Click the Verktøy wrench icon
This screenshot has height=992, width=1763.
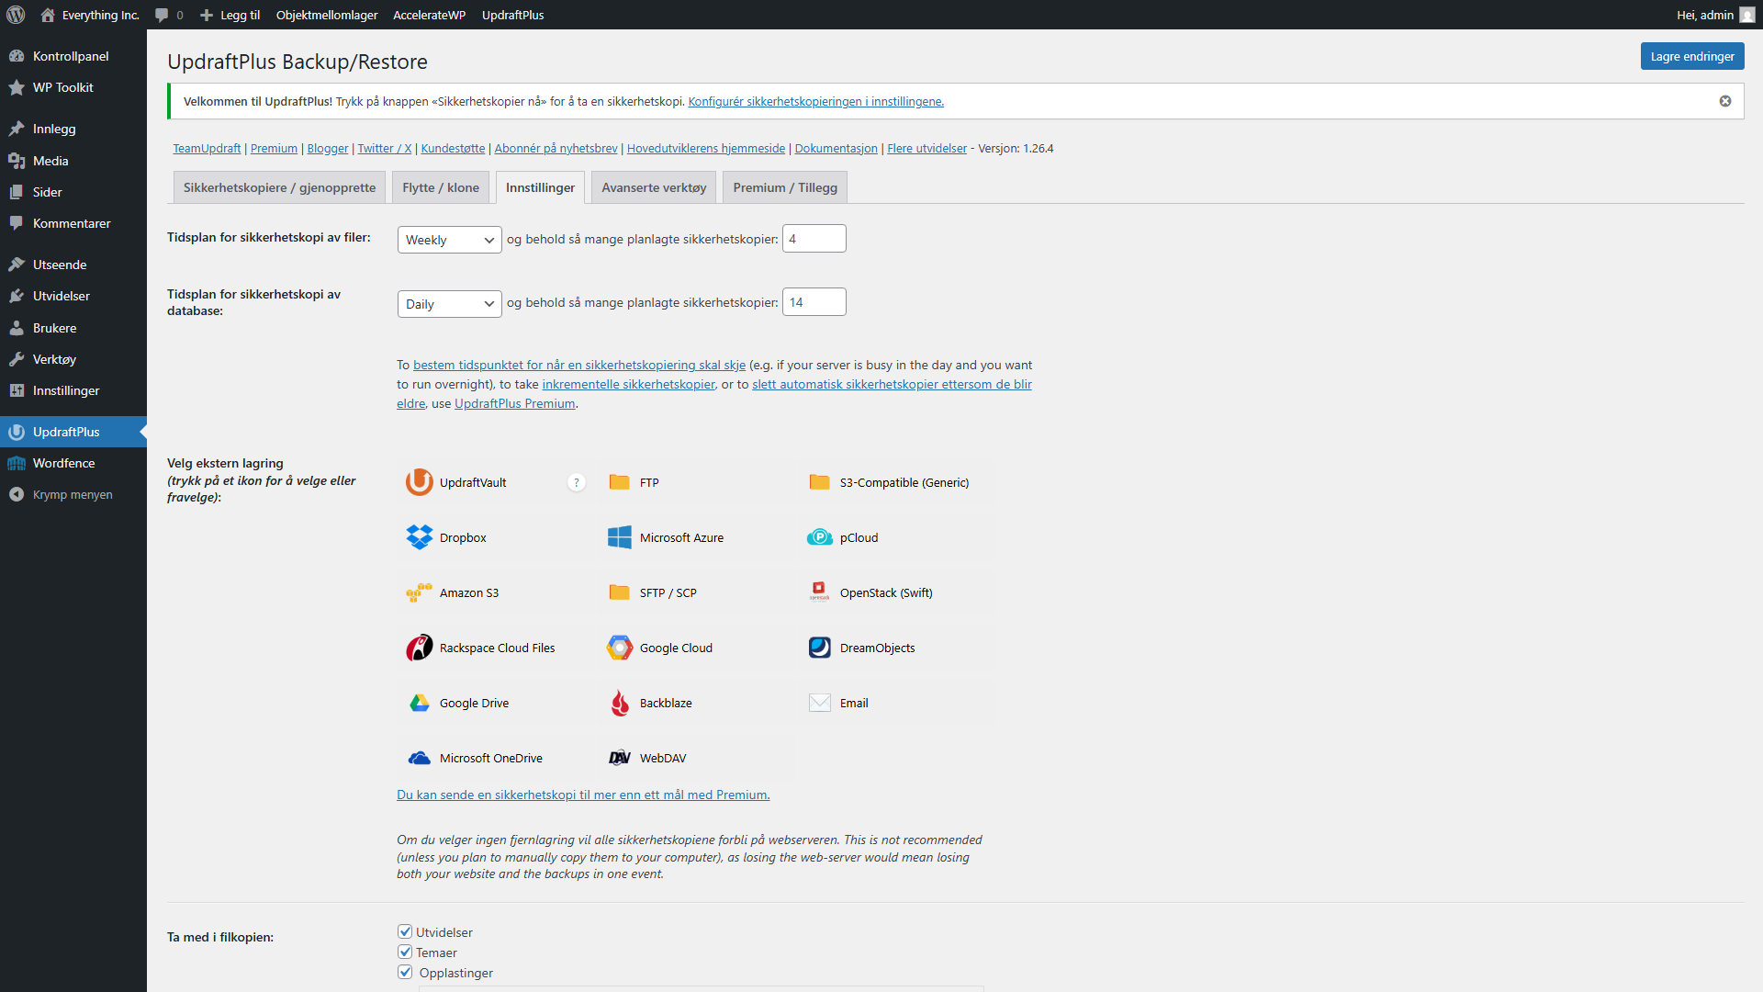point(17,359)
